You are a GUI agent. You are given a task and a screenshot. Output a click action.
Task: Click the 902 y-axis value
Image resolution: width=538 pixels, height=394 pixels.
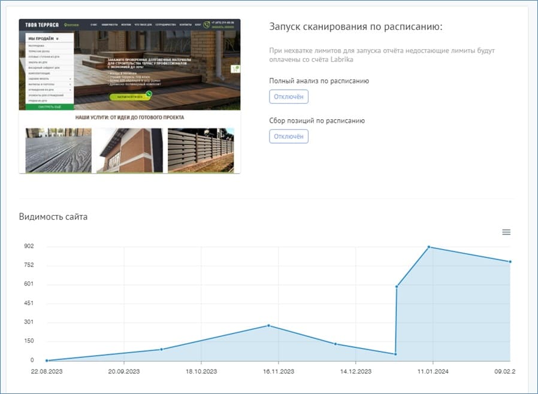(x=29, y=246)
